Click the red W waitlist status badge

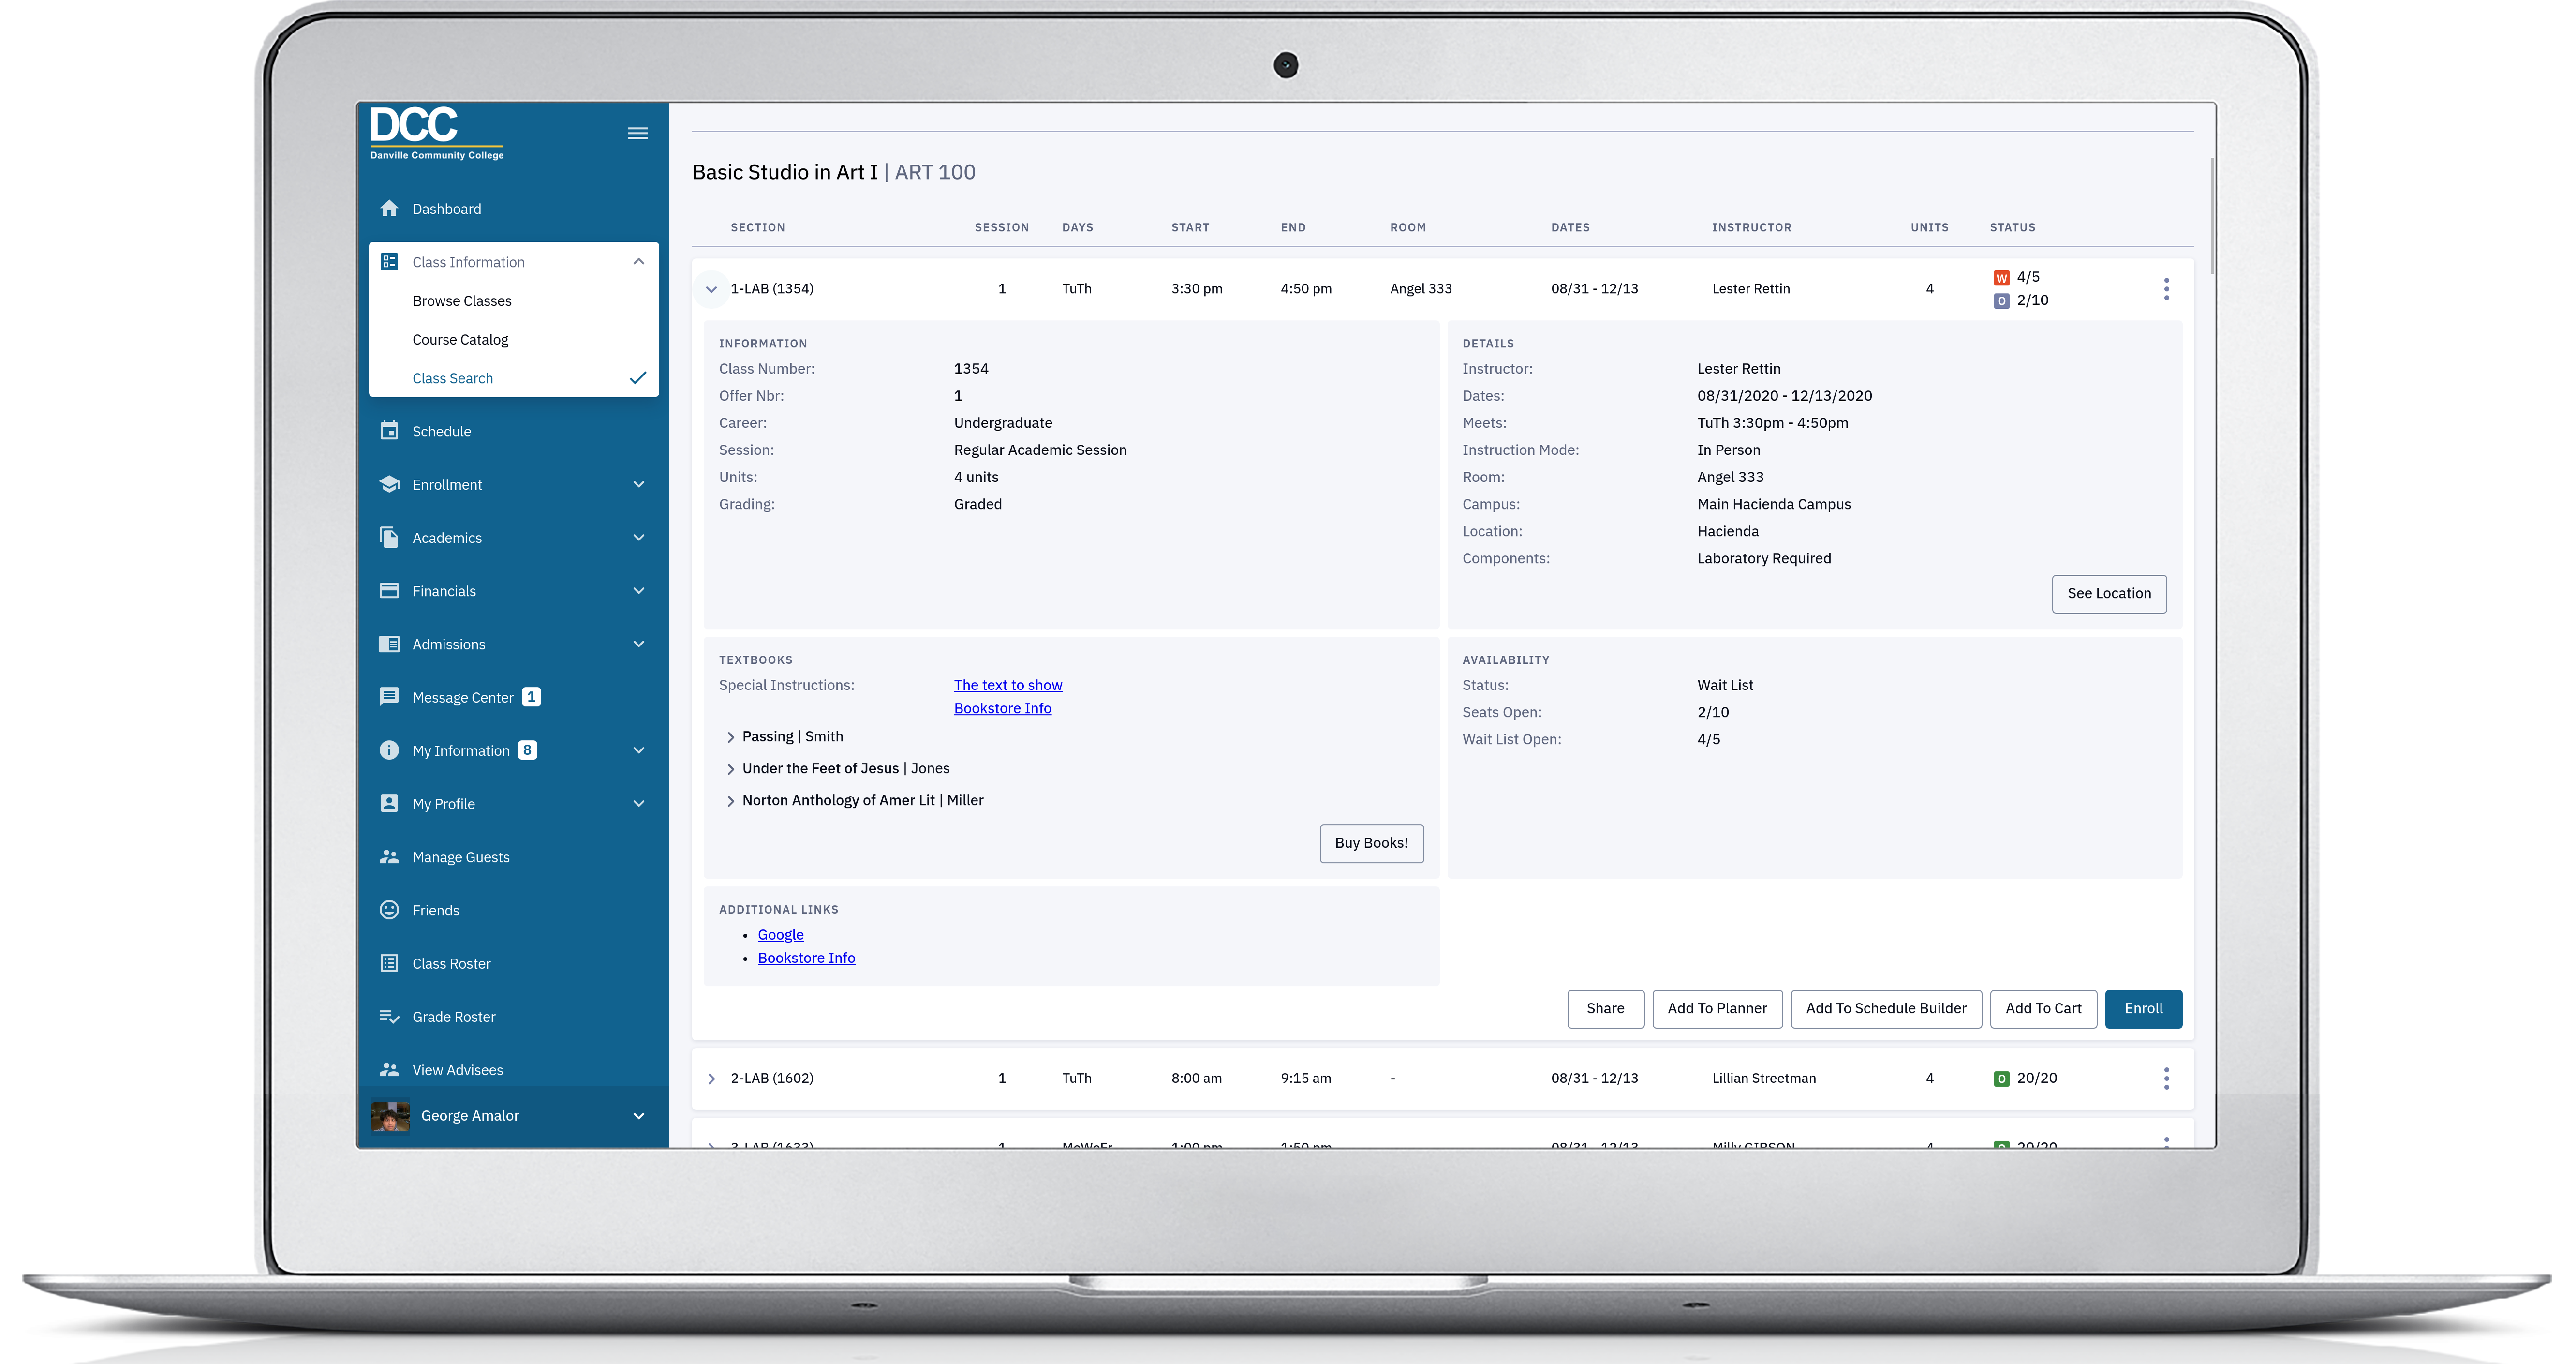pyautogui.click(x=2001, y=277)
